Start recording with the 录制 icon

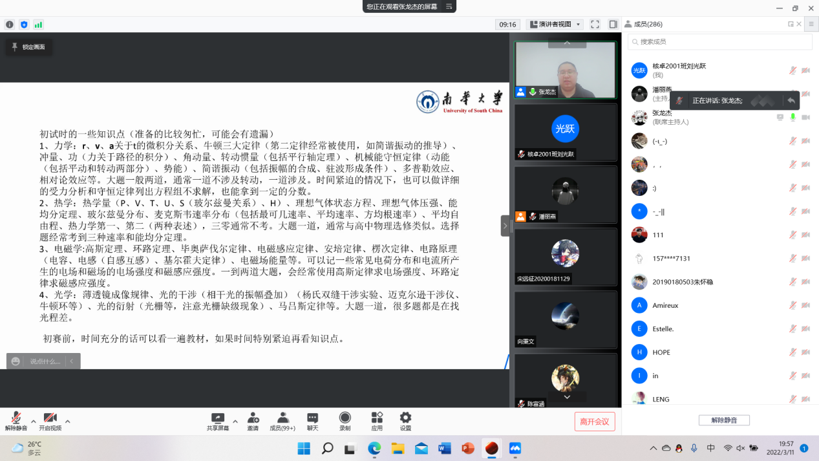click(345, 418)
